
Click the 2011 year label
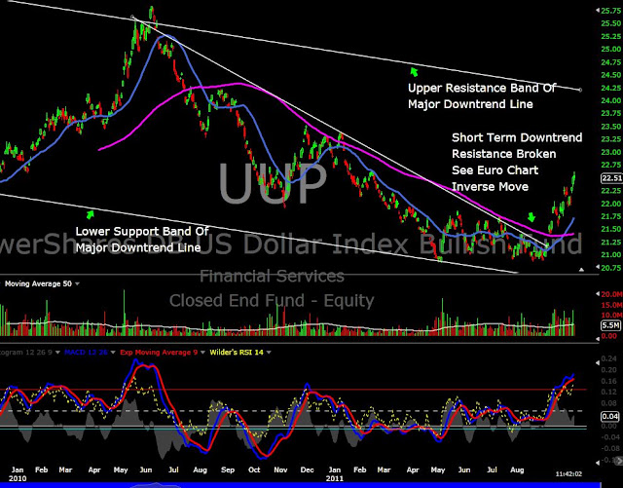coord(335,478)
